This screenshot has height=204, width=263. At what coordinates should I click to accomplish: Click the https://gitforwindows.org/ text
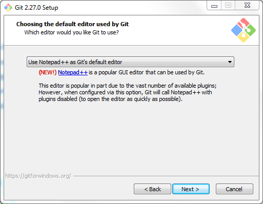point(38,176)
